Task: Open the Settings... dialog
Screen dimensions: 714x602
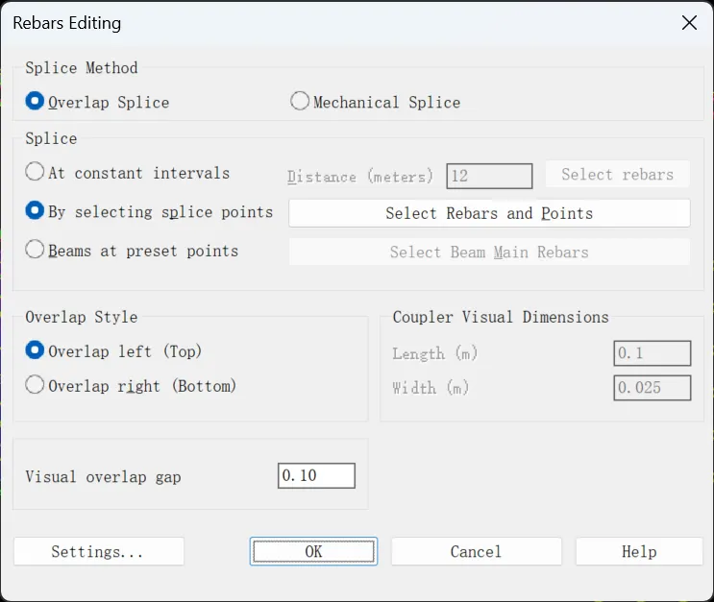Action: pos(98,551)
